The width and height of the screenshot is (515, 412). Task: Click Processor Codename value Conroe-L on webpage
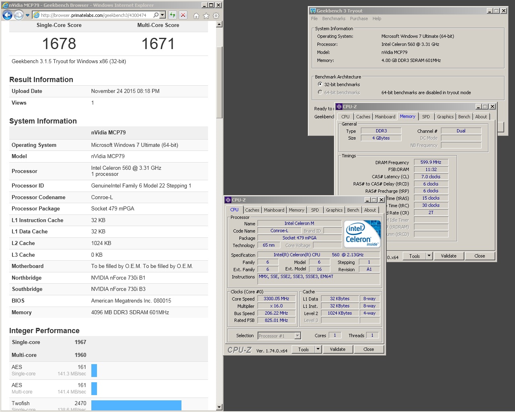pyautogui.click(x=102, y=197)
